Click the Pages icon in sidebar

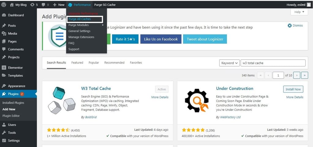[4, 41]
